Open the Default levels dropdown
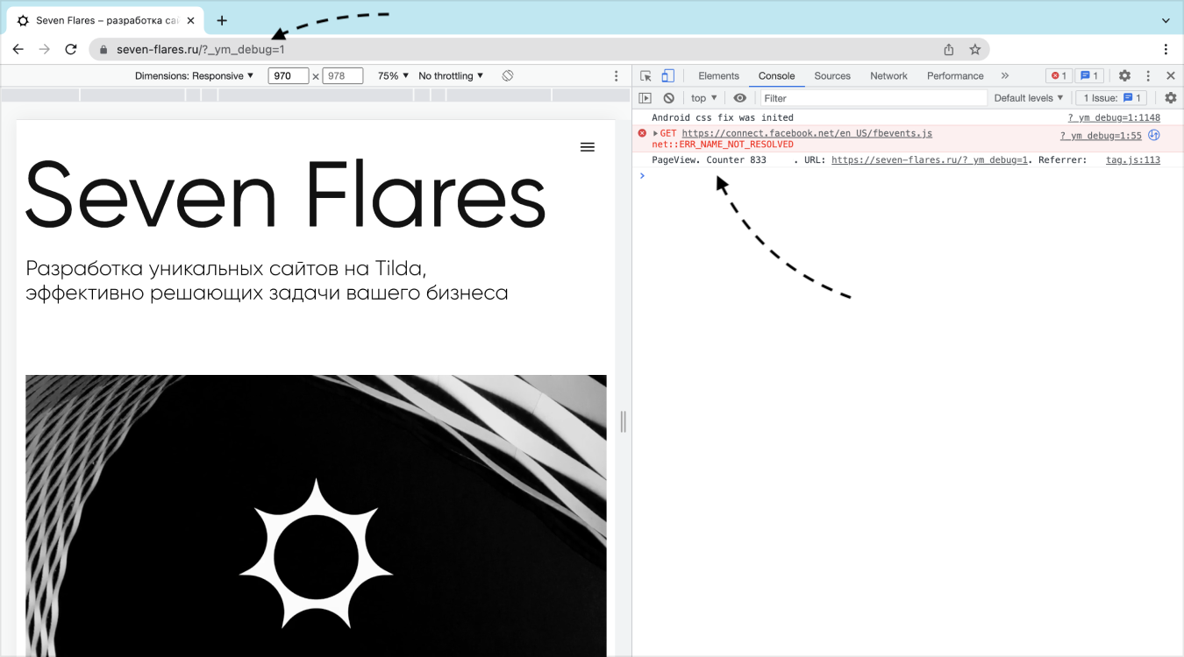The image size is (1184, 657). point(1029,98)
